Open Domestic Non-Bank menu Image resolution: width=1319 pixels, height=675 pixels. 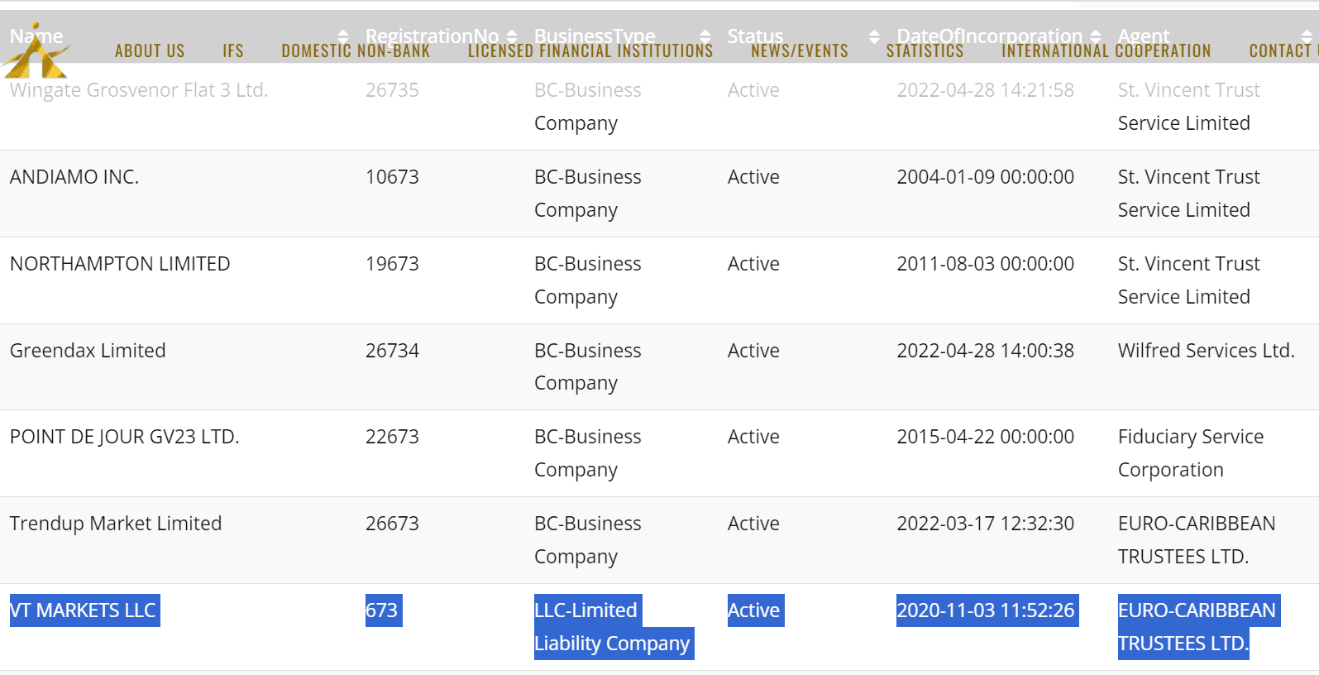(356, 51)
